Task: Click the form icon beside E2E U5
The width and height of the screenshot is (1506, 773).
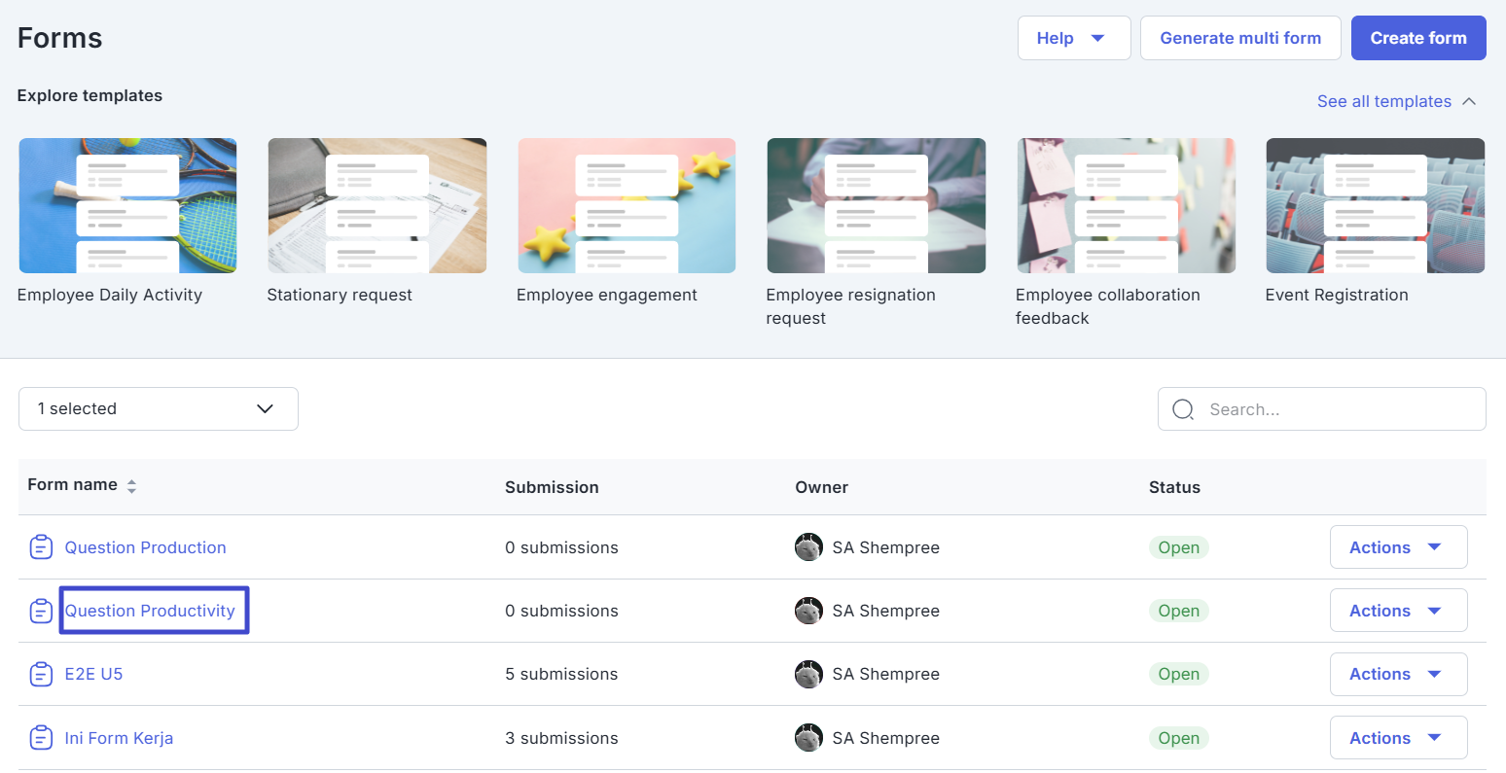Action: pos(41,674)
